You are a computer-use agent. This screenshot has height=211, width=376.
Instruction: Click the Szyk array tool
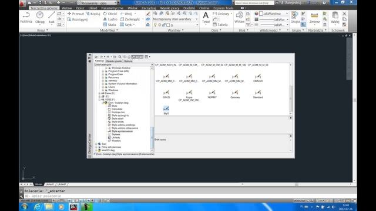126,25
